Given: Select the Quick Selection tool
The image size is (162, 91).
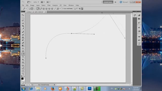Looking at the screenshot, I should click(x=23, y=23).
